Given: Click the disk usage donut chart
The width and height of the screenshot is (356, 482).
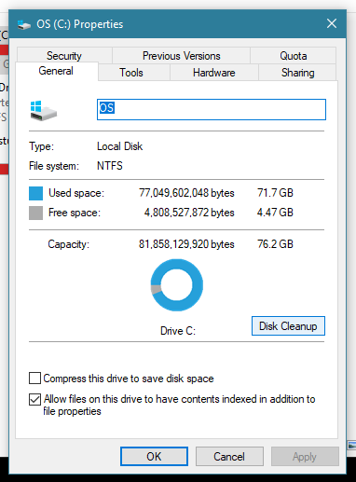Looking at the screenshot, I should click(x=177, y=285).
